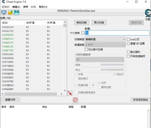
Task: Click the open file folder icon
Action: (x=11, y=13)
